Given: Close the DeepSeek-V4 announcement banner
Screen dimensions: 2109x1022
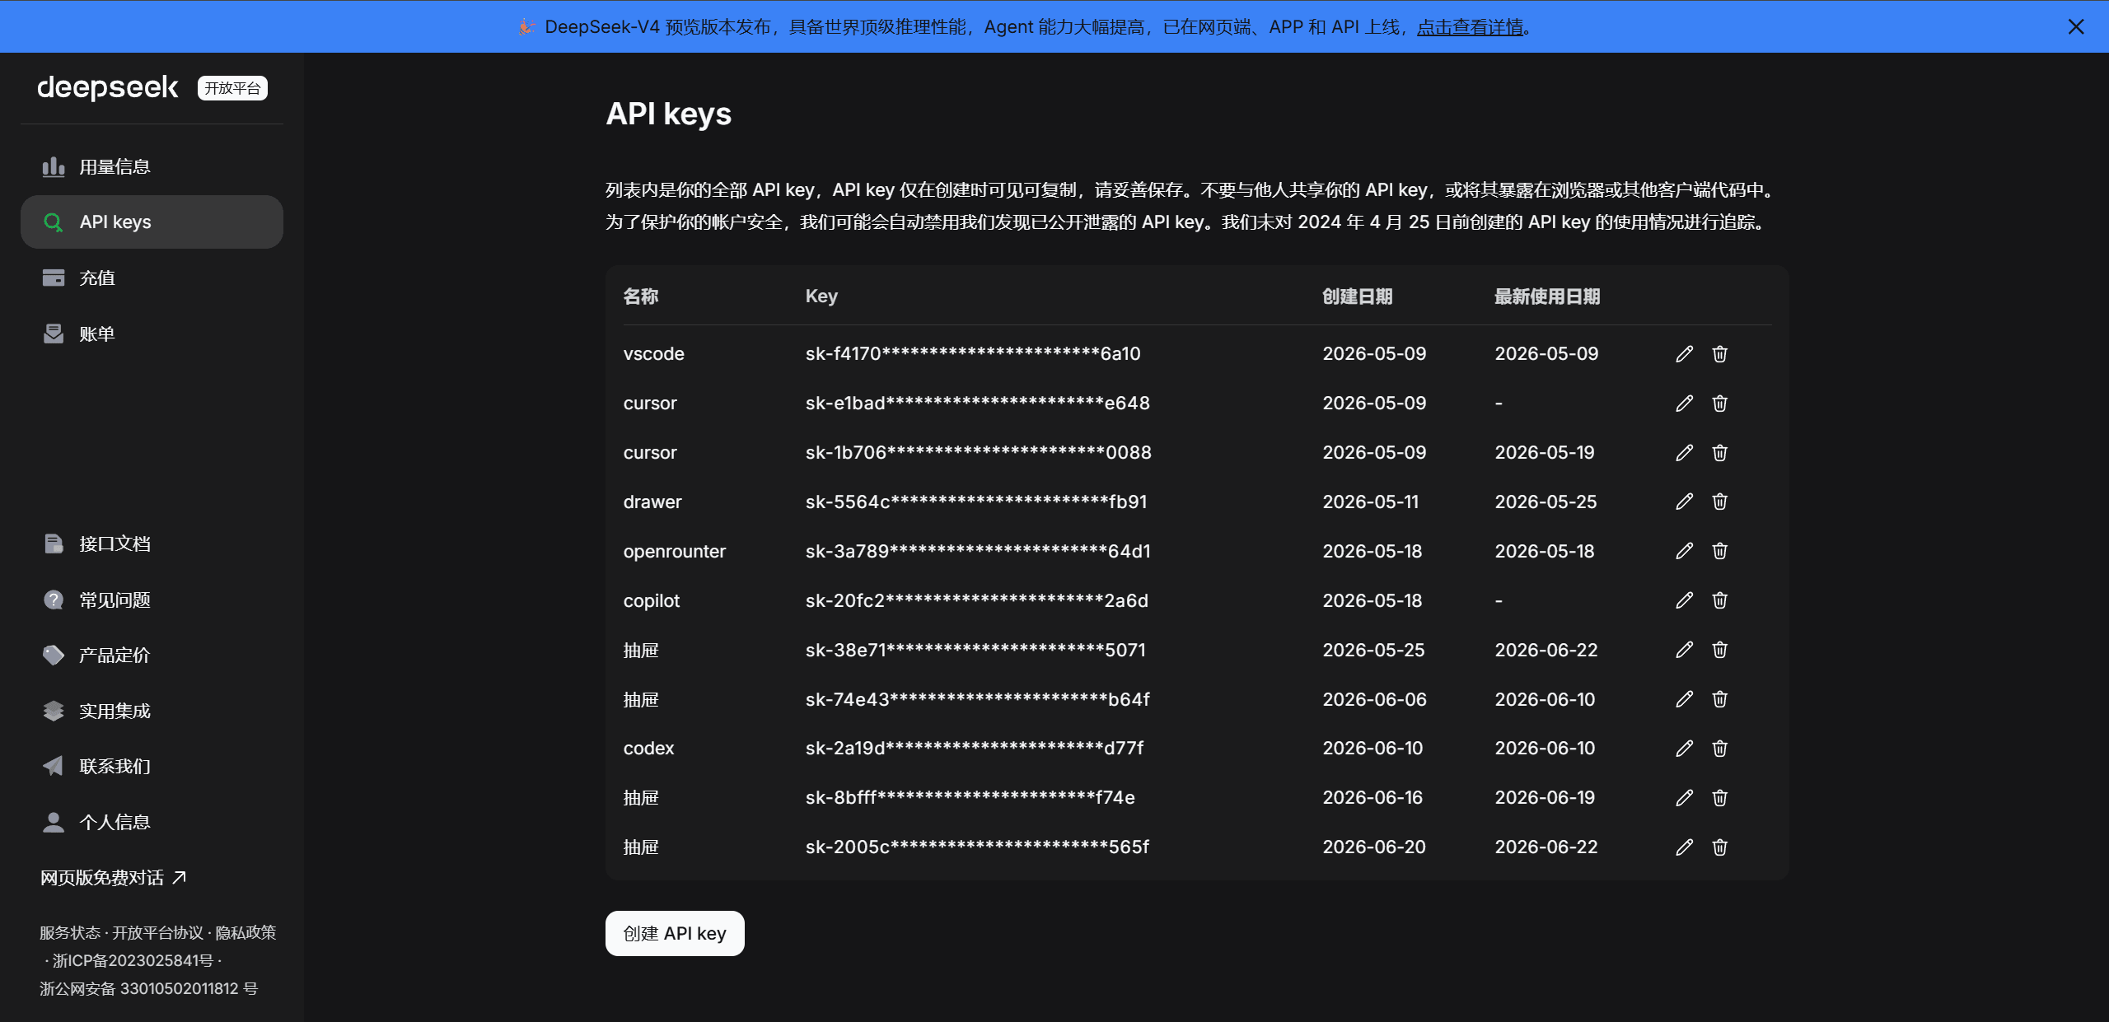Looking at the screenshot, I should 2075,27.
